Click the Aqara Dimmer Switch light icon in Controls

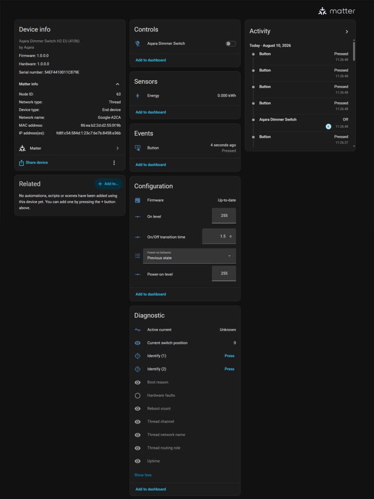(137, 43)
